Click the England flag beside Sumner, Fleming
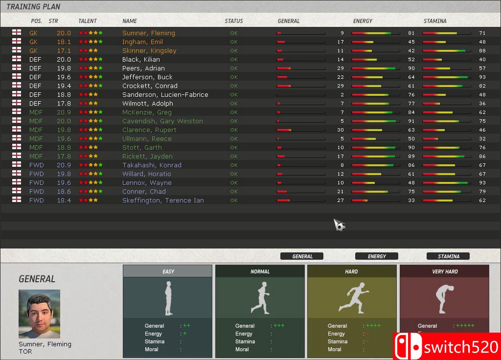 pyautogui.click(x=17, y=33)
